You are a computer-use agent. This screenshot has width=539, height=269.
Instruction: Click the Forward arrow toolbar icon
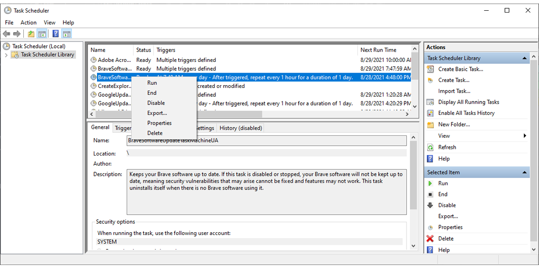point(17,34)
